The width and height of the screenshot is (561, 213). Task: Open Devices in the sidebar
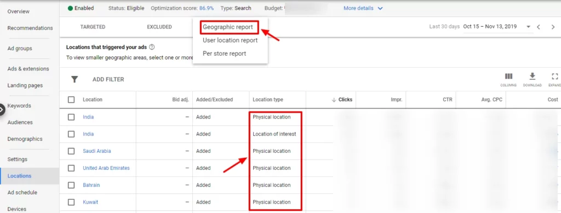click(x=17, y=209)
